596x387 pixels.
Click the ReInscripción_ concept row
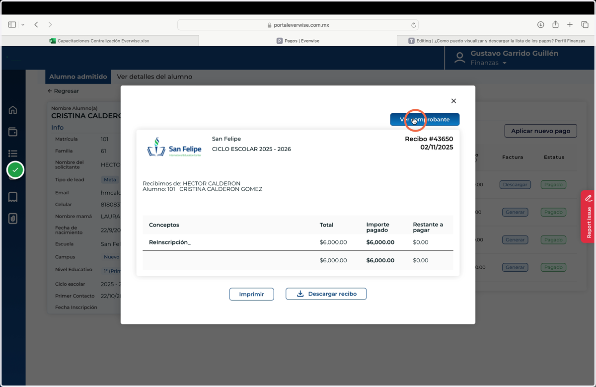298,242
